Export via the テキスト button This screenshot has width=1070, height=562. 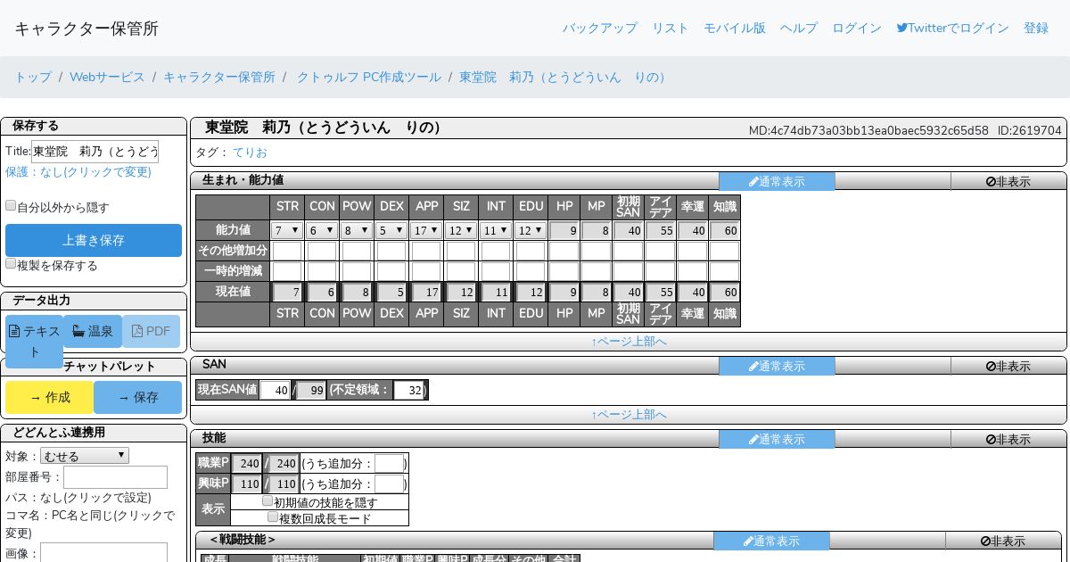point(34,342)
